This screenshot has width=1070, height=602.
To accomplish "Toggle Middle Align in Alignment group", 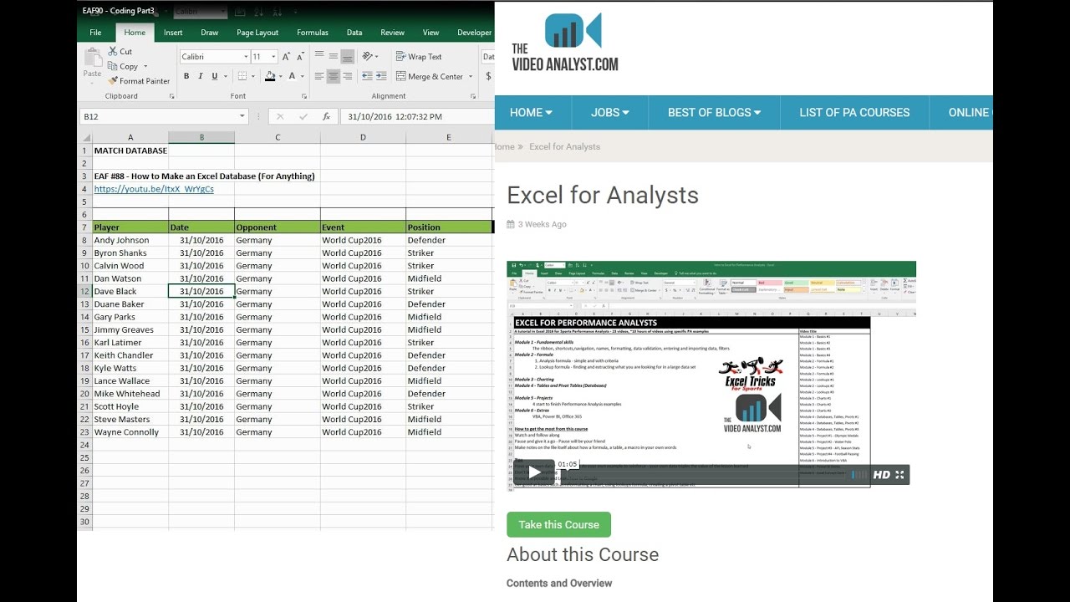I will (333, 57).
